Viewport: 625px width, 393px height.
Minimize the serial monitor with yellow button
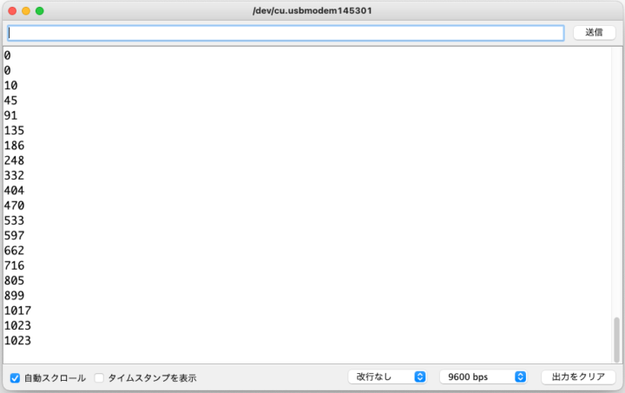(x=25, y=10)
